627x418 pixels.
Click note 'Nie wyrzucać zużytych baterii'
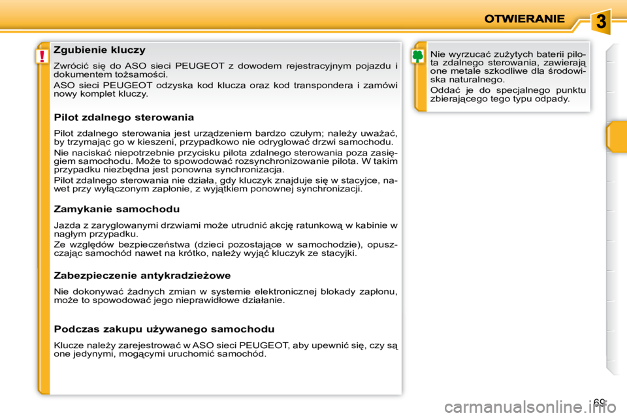pyautogui.click(x=508, y=67)
